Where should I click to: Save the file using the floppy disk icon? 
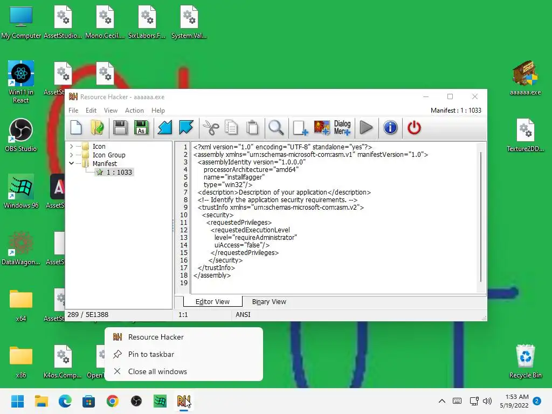[120, 127]
